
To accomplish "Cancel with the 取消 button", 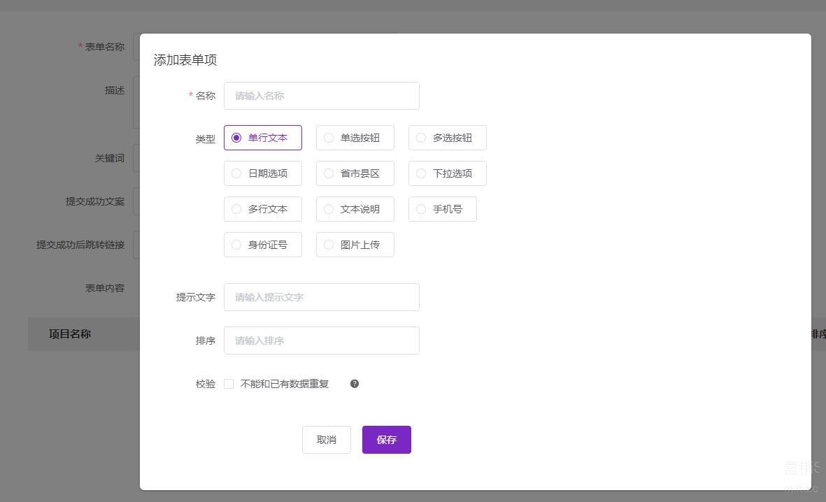I will pos(327,440).
